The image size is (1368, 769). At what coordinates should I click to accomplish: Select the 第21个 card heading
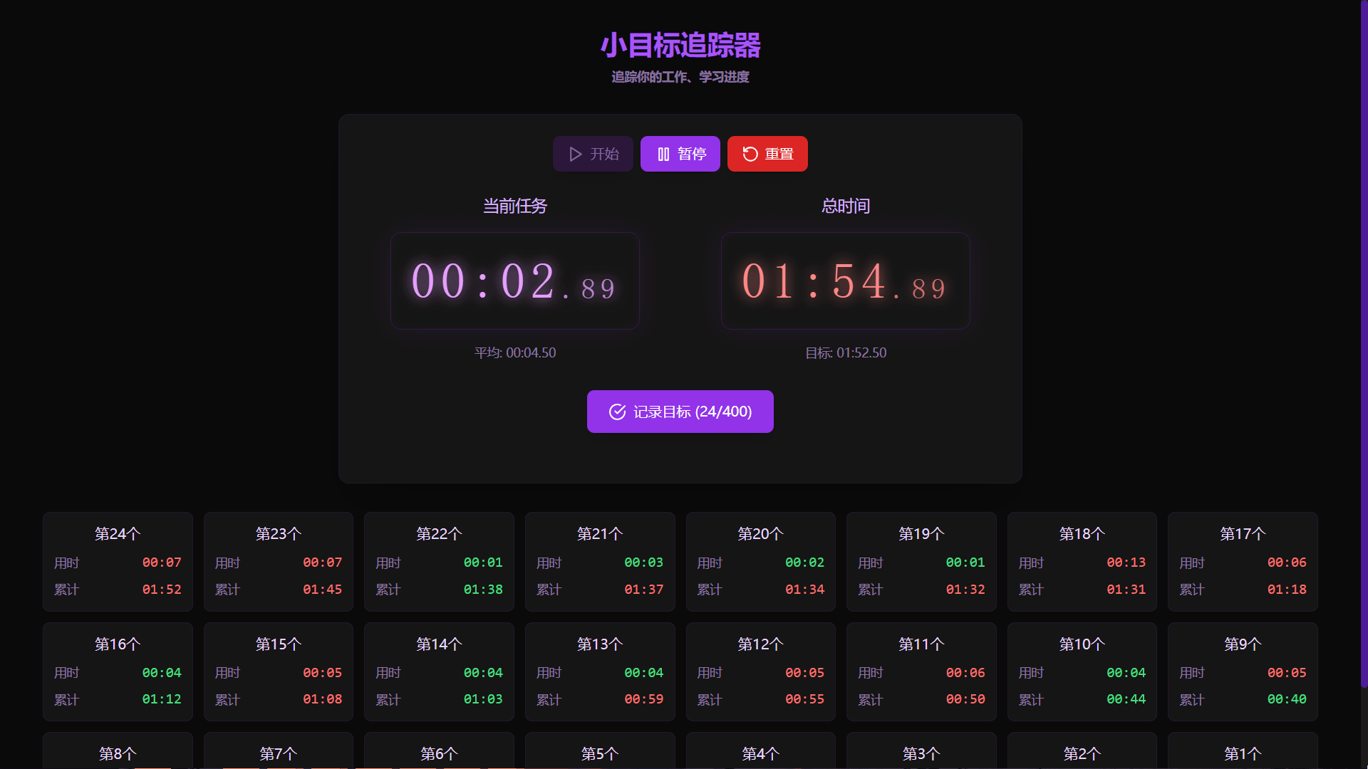coord(600,534)
